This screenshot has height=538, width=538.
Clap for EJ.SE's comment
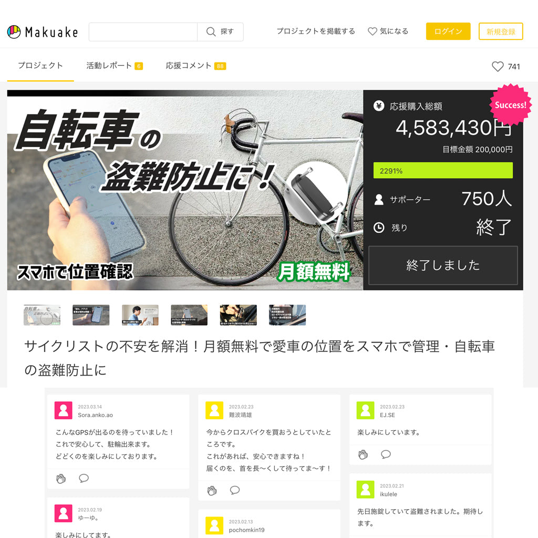coord(363,454)
